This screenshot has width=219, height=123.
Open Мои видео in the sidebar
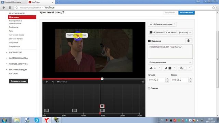pyautogui.click(x=22, y=17)
